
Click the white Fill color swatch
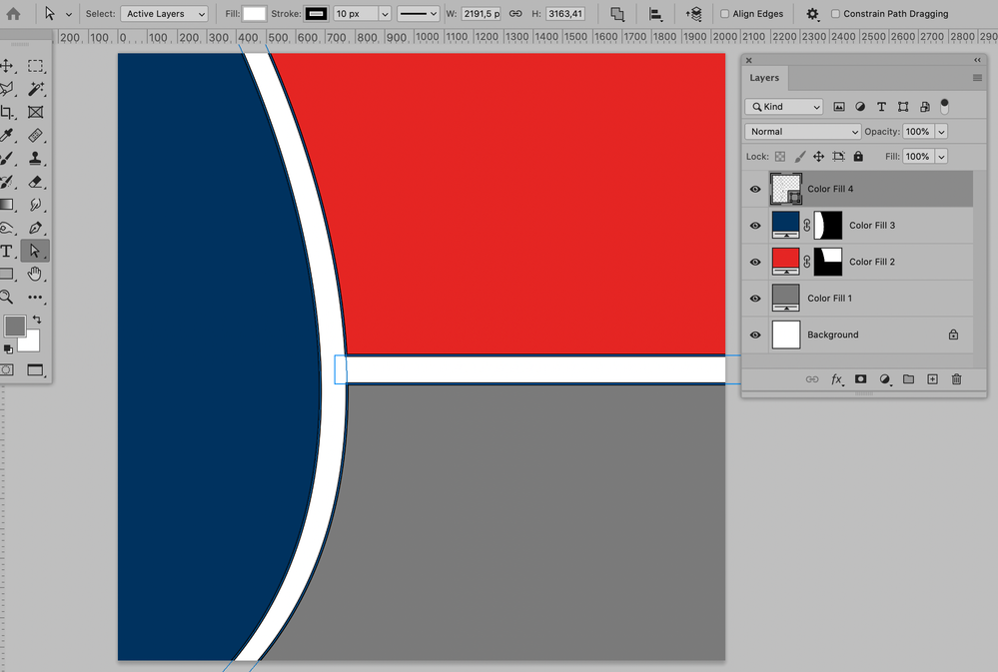click(x=255, y=14)
